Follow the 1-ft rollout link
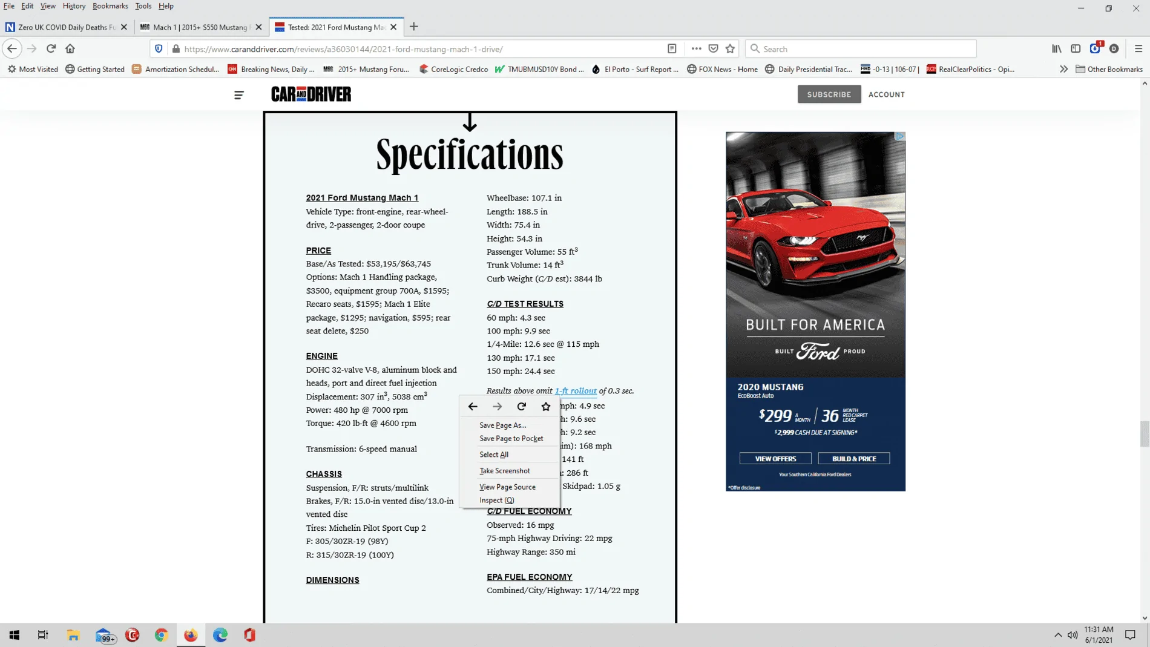The image size is (1150, 647). click(x=576, y=391)
